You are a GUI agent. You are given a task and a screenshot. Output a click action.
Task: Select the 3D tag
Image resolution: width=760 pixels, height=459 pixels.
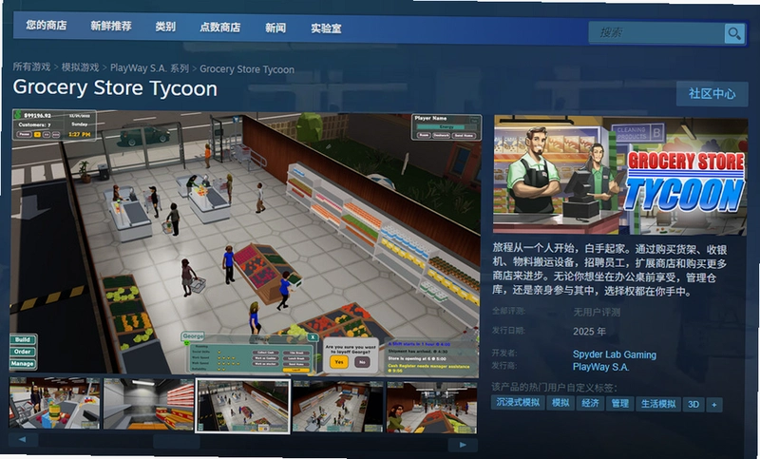(x=693, y=404)
